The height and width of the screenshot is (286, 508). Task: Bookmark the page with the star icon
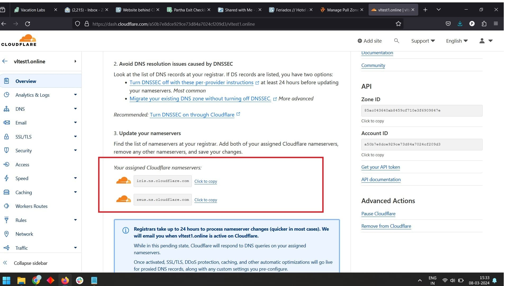[x=398, y=24]
